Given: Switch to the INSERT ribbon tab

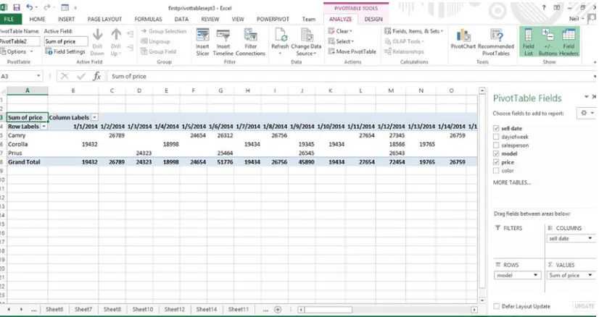Looking at the screenshot, I should tap(66, 19).
